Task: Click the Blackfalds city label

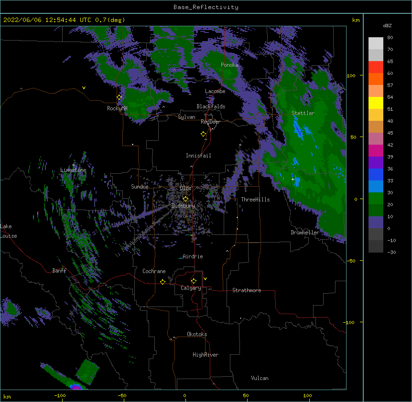Action: (x=211, y=106)
